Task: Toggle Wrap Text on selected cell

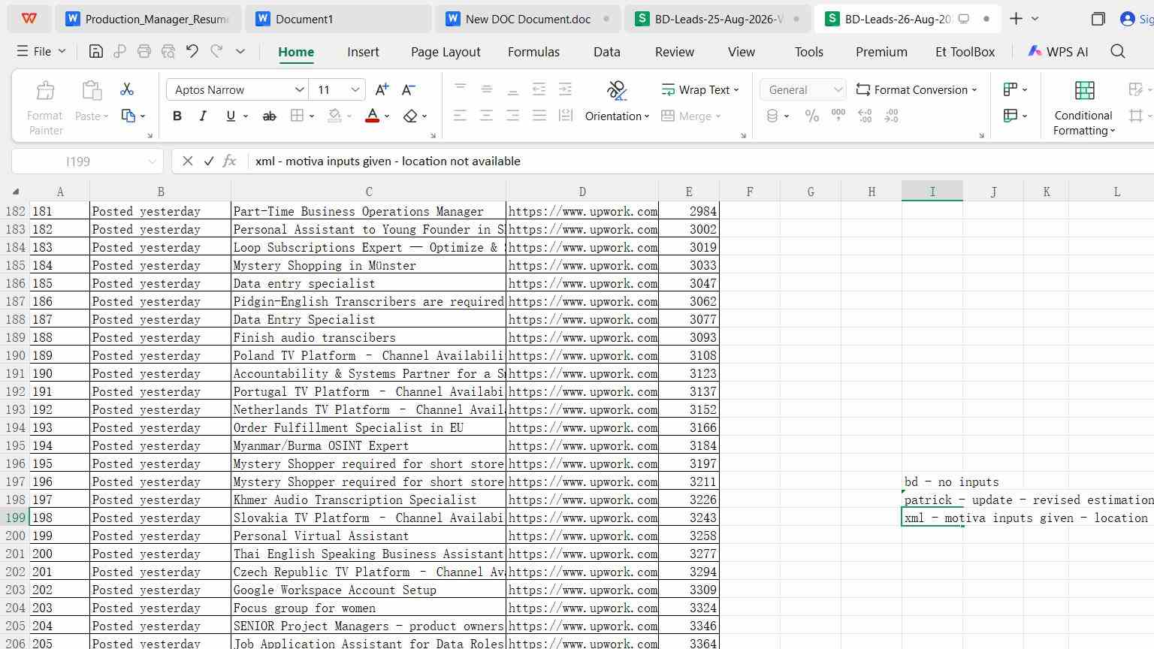Action: (699, 89)
